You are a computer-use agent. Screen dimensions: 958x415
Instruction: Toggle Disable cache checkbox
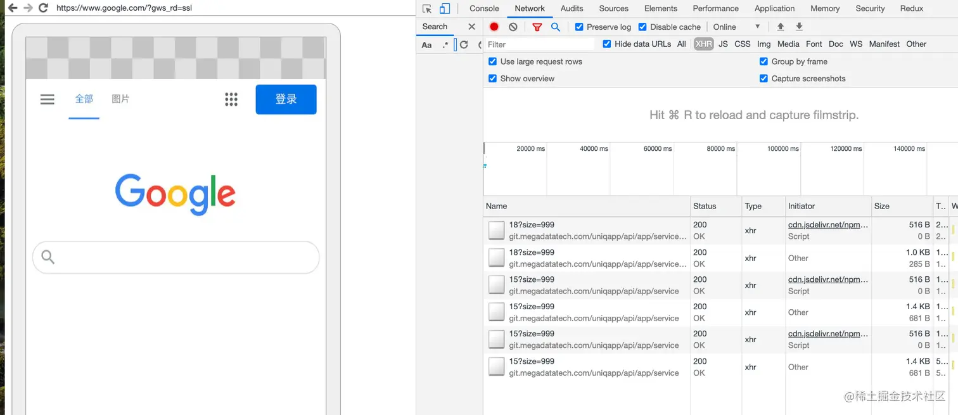pos(642,27)
